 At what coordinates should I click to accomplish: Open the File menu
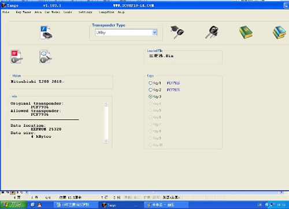click(6, 12)
